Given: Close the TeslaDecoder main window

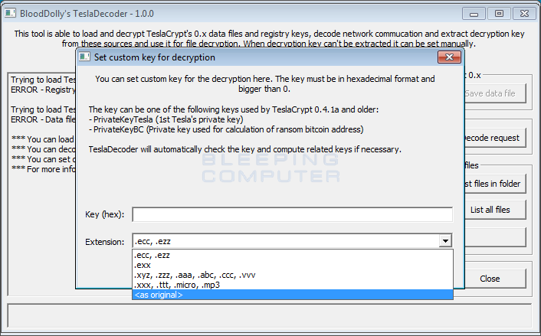Looking at the screenshot, I should [x=524, y=14].
